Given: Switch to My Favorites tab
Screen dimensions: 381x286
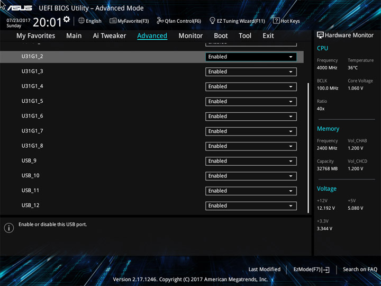Looking at the screenshot, I should [36, 36].
